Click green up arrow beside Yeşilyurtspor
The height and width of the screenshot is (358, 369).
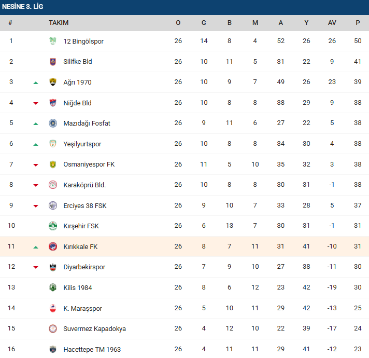point(36,144)
